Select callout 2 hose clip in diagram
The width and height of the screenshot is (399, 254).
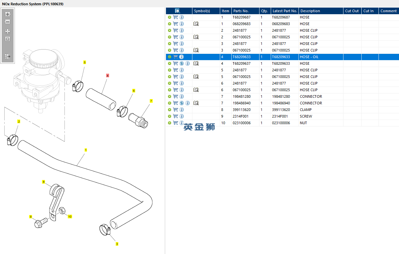pos(19,122)
